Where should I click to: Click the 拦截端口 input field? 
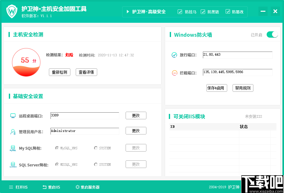coord(238,72)
